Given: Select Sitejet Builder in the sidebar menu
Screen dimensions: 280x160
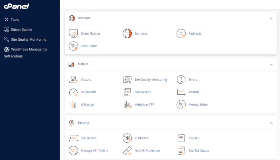Looking at the screenshot, I should (x=21, y=30).
